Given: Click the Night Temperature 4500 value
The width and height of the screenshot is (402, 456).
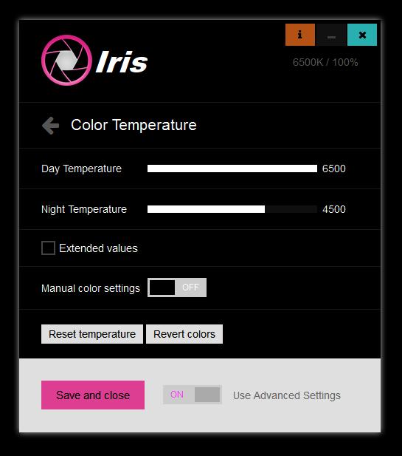Looking at the screenshot, I should [x=334, y=209].
